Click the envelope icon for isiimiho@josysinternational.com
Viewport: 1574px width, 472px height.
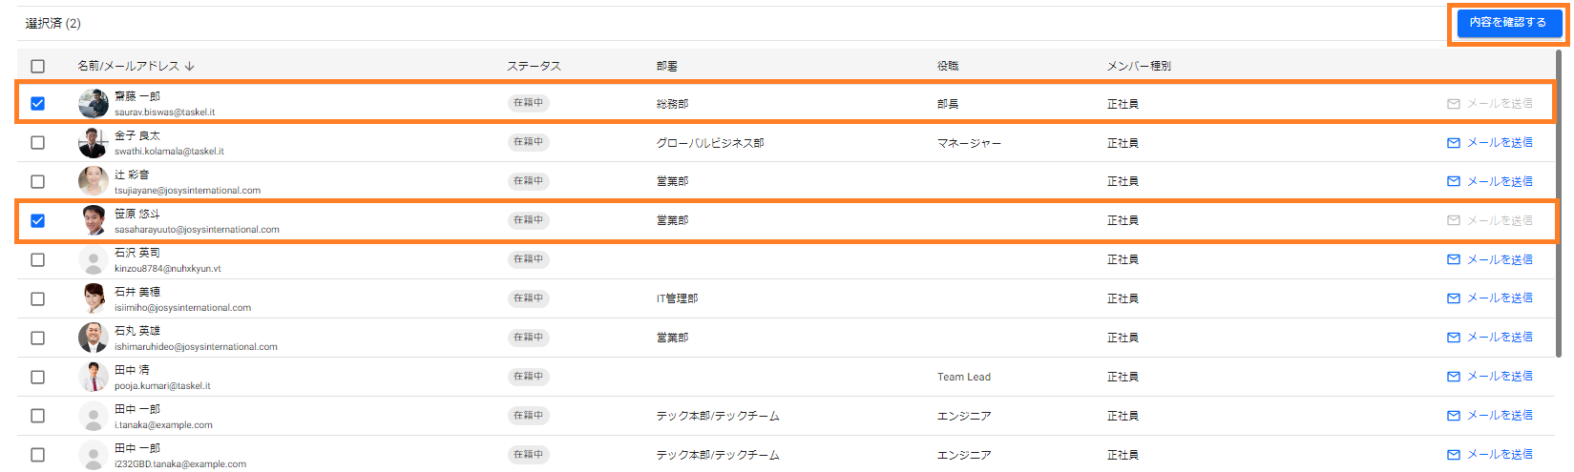pyautogui.click(x=1454, y=298)
